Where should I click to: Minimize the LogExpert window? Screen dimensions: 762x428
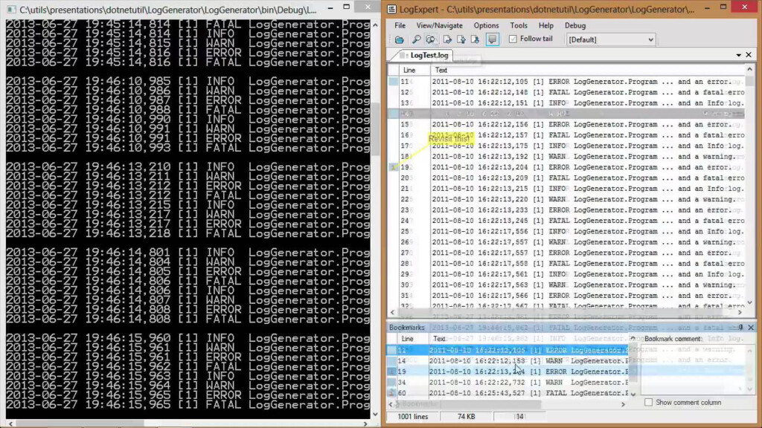[707, 7]
